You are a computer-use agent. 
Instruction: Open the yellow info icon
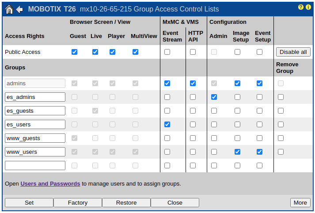click(308, 7)
